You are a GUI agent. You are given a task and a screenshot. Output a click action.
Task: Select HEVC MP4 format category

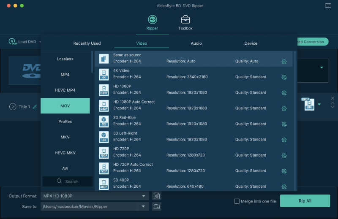click(65, 90)
